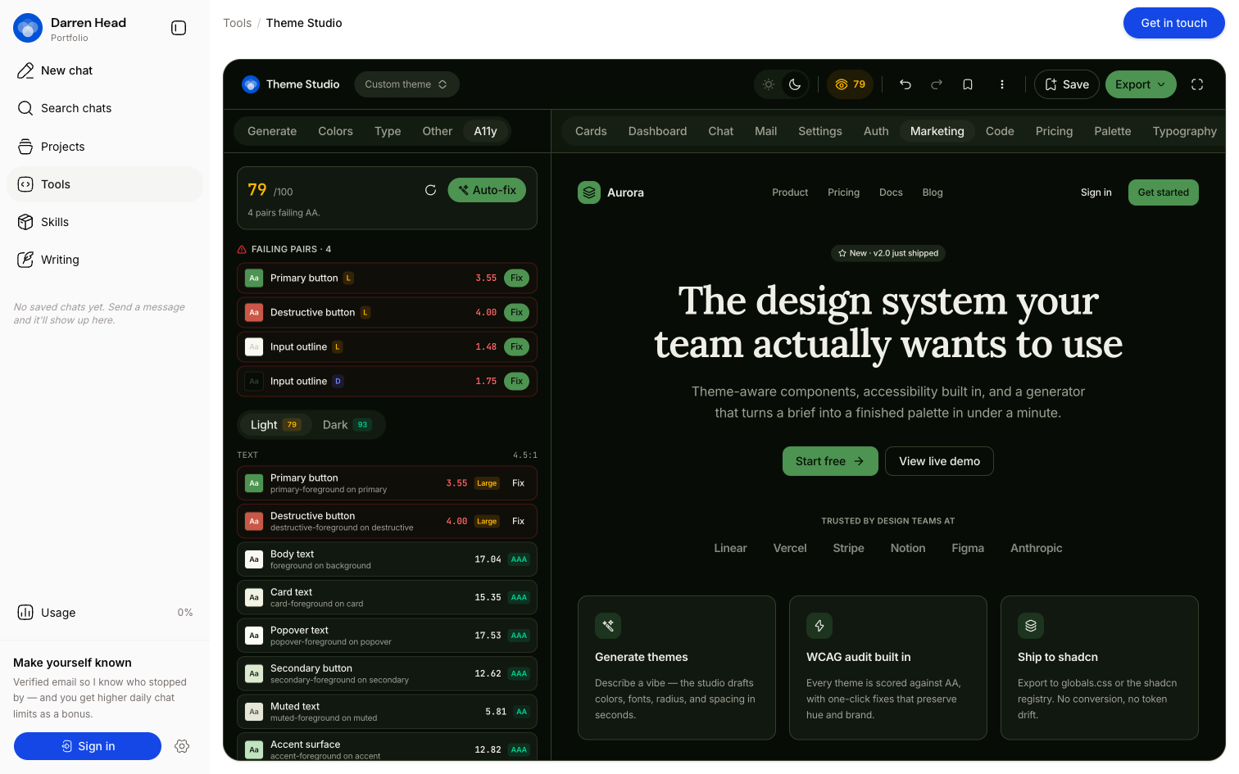Click the Tools breadcrumb link
Screen dimensions: 1239x774
click(x=238, y=23)
